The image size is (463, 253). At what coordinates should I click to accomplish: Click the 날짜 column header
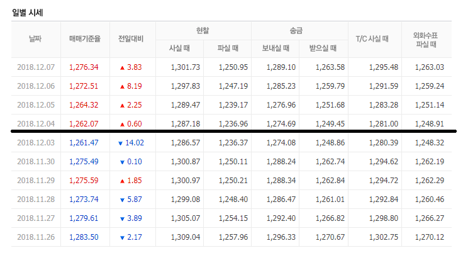35,39
